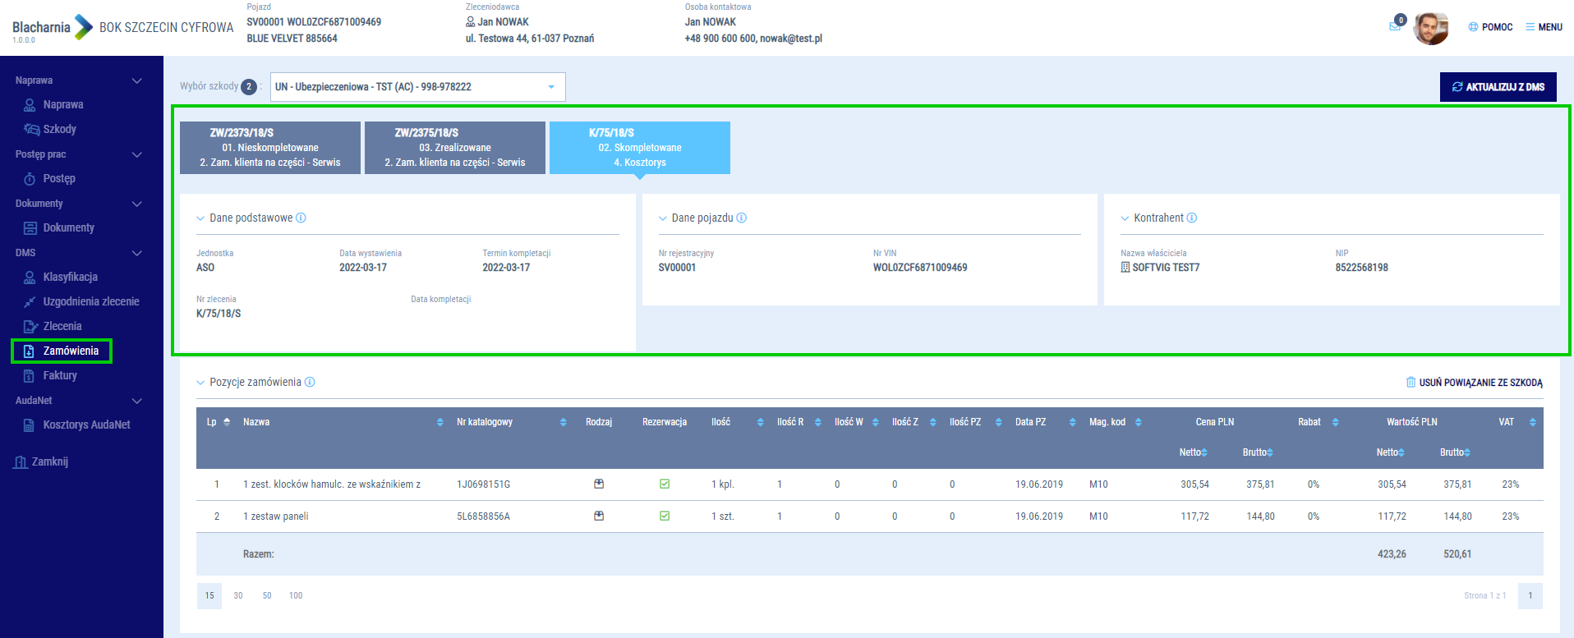The image size is (1574, 638).
Task: Select the ZW/2373/18/S order tab
Action: [x=269, y=148]
